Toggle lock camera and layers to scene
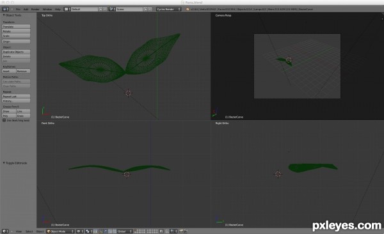384x234 pixels. click(x=161, y=231)
